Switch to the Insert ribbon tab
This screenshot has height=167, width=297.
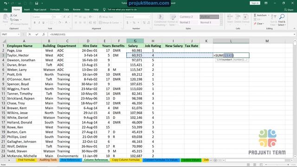(x=27, y=9)
